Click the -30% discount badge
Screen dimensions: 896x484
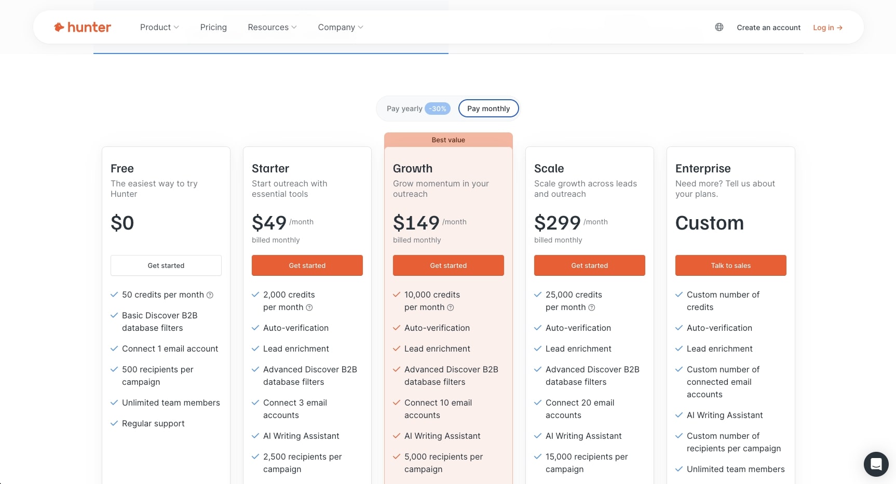(438, 109)
